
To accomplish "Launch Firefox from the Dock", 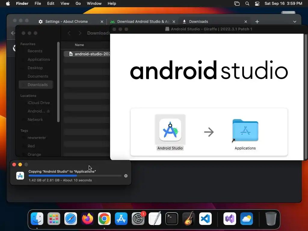I will pyautogui.click(x=88, y=219).
